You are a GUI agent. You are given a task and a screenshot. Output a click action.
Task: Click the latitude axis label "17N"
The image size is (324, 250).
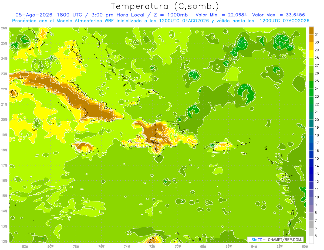(x=4, y=165)
